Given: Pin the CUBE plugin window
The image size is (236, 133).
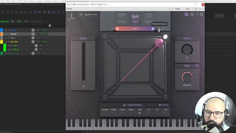Looking at the screenshot, I should 195,4.
